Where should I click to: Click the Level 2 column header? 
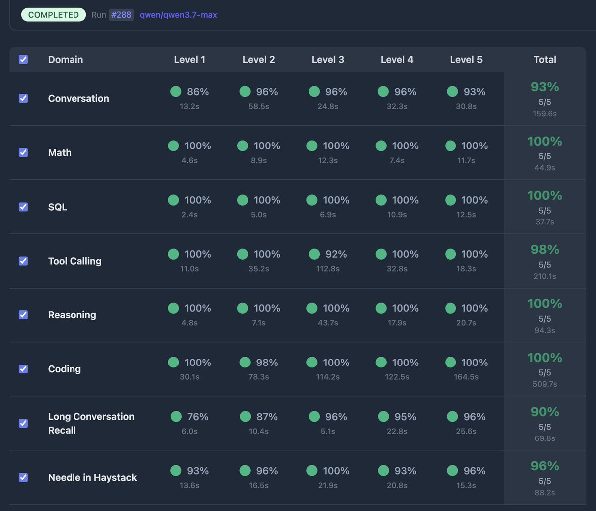click(x=259, y=60)
